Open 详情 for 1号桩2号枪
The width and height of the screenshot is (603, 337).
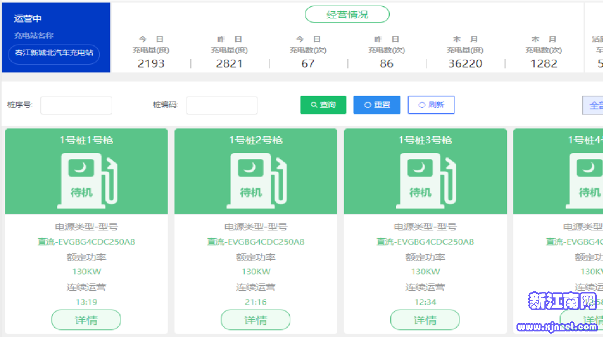pos(255,320)
